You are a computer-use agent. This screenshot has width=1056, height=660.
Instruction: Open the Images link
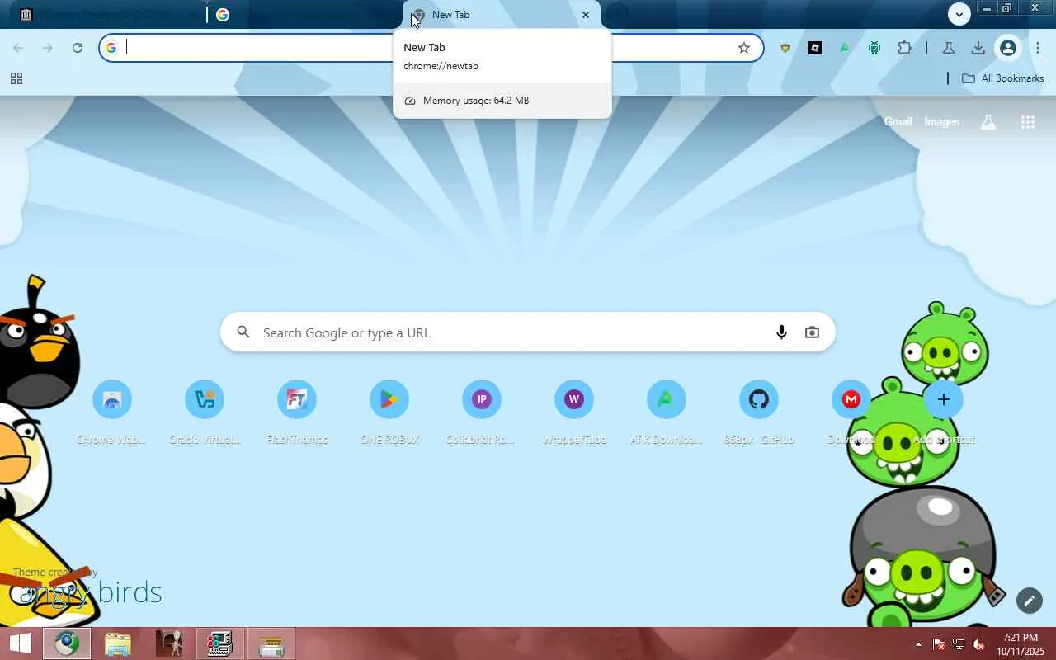(x=942, y=122)
